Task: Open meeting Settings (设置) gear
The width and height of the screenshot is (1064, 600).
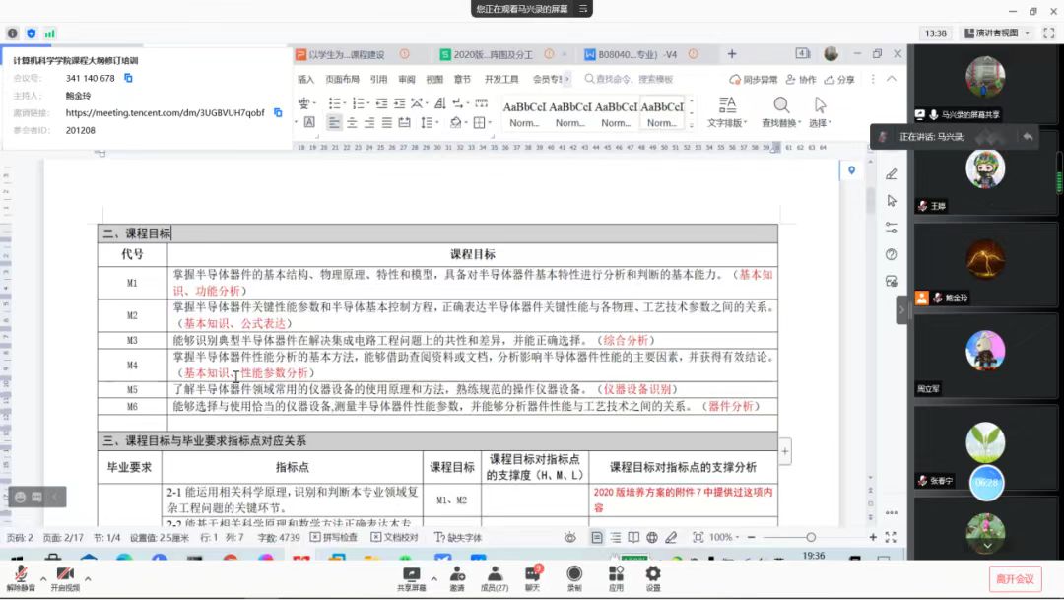Action: pyautogui.click(x=653, y=578)
